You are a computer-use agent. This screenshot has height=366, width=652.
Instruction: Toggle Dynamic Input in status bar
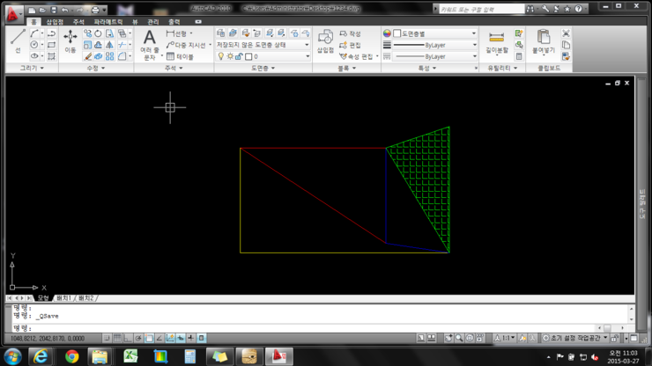(x=181, y=338)
